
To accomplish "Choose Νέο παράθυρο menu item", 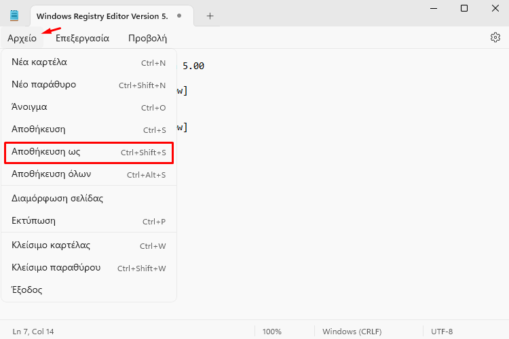I will click(89, 85).
